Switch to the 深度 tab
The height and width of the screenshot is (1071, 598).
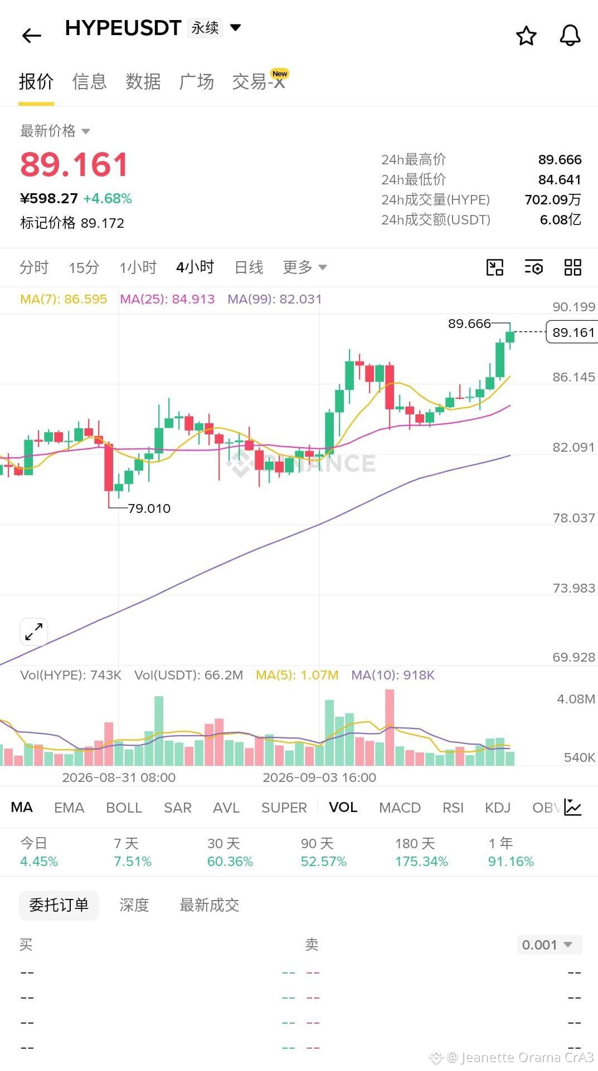coord(134,905)
